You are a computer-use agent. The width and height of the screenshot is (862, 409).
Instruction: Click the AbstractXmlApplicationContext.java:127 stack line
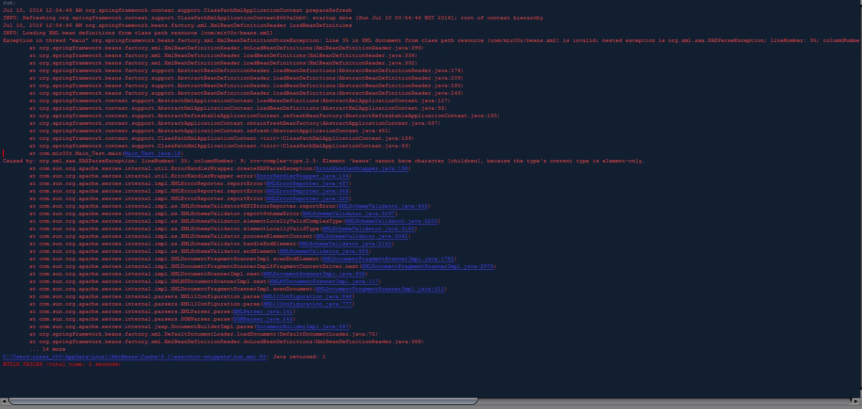click(x=239, y=101)
